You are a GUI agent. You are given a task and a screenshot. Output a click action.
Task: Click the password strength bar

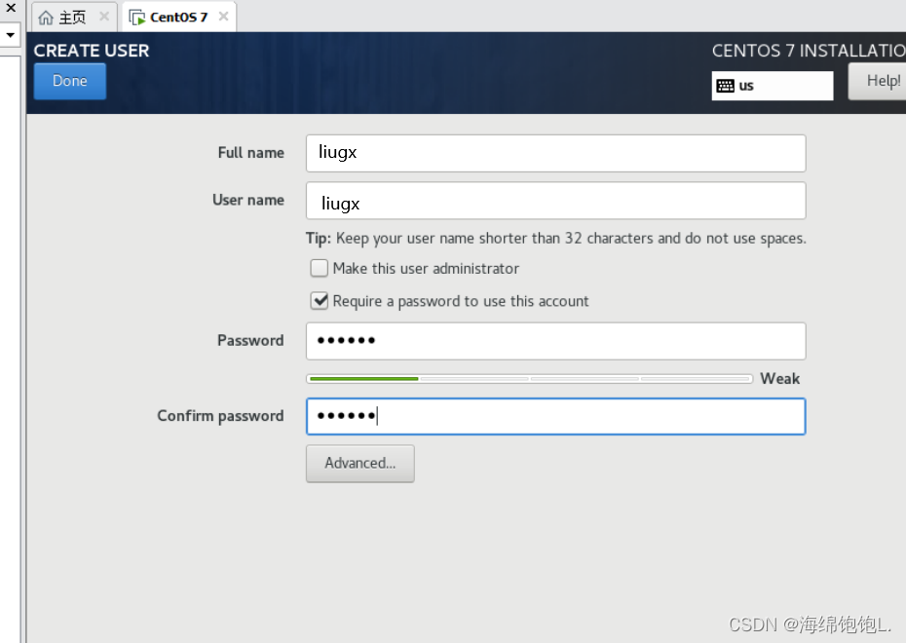click(x=529, y=379)
